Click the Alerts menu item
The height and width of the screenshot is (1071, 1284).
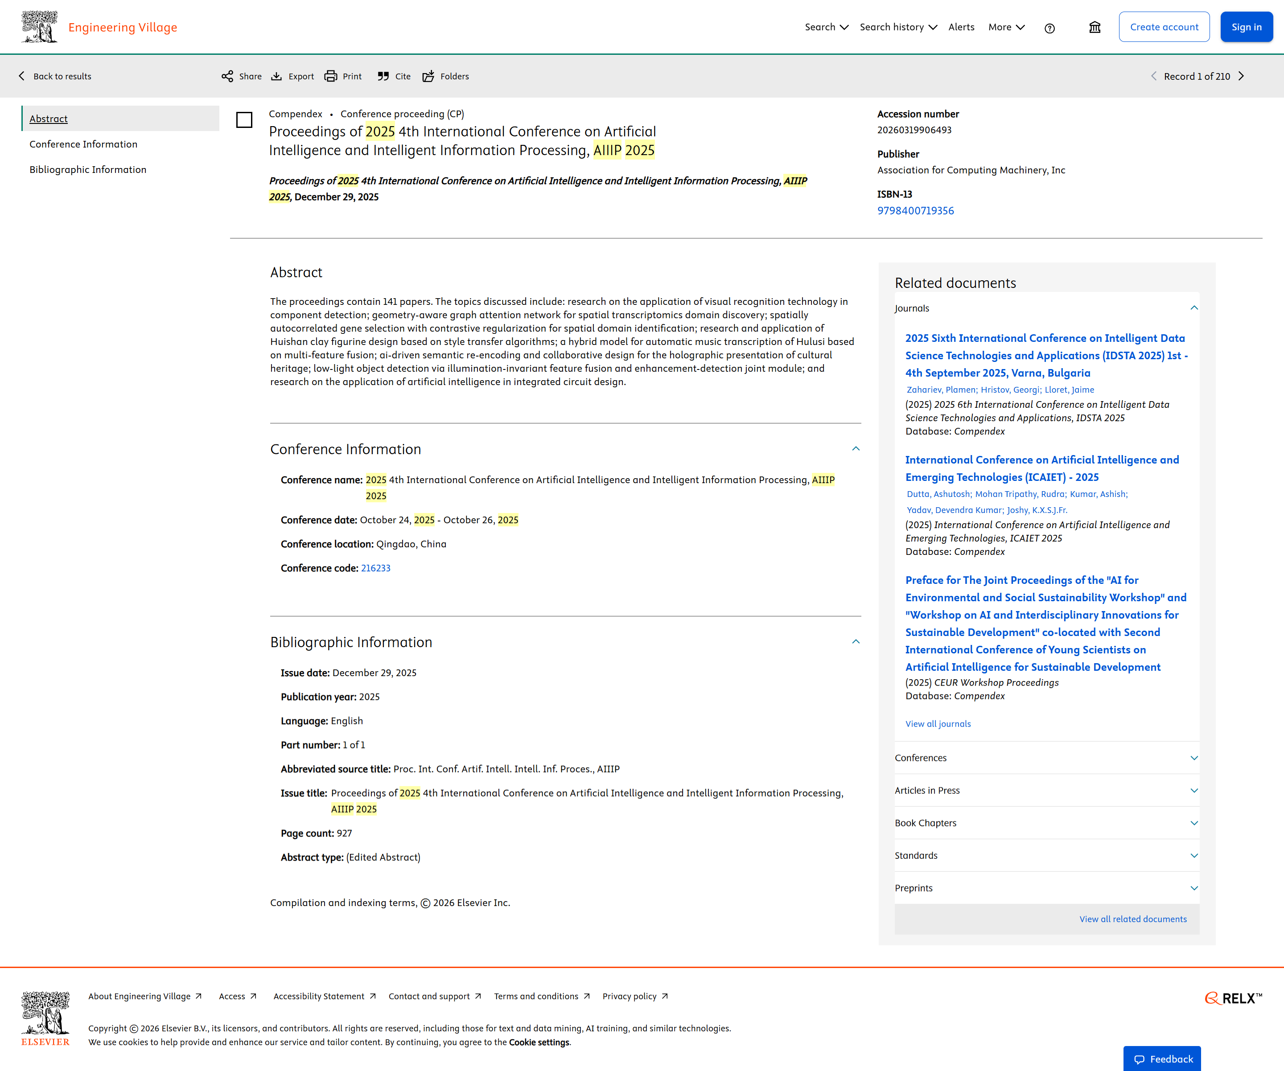[961, 28]
